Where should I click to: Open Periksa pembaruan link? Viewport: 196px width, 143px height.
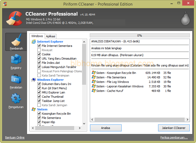coord(174,137)
